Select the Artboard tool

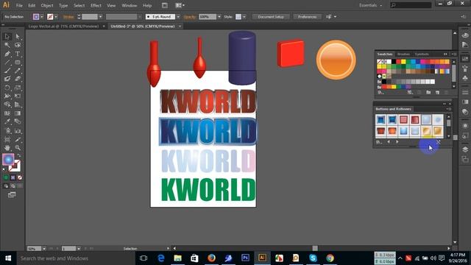point(7,140)
